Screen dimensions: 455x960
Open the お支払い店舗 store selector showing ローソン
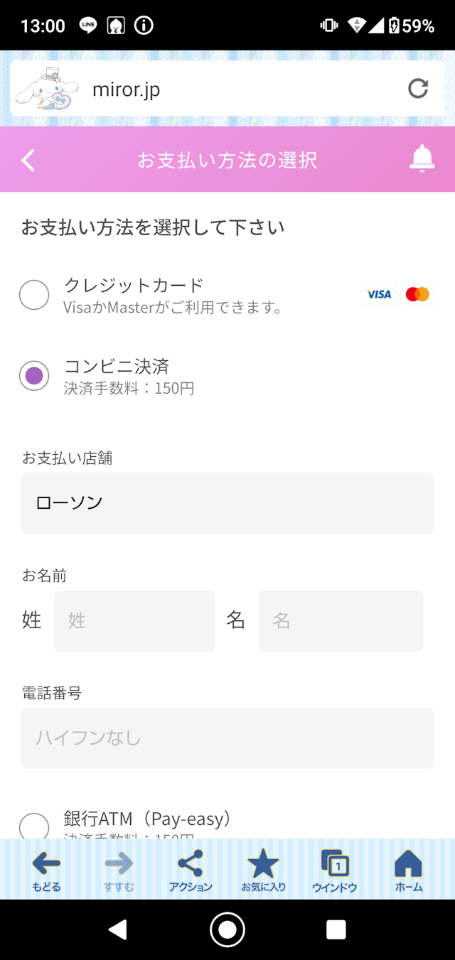pos(227,503)
